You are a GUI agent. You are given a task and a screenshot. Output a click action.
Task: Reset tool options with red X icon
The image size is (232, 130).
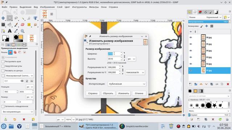24,119
